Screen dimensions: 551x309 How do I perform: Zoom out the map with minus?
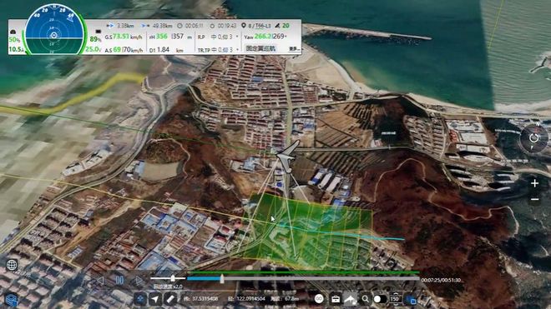point(535,199)
